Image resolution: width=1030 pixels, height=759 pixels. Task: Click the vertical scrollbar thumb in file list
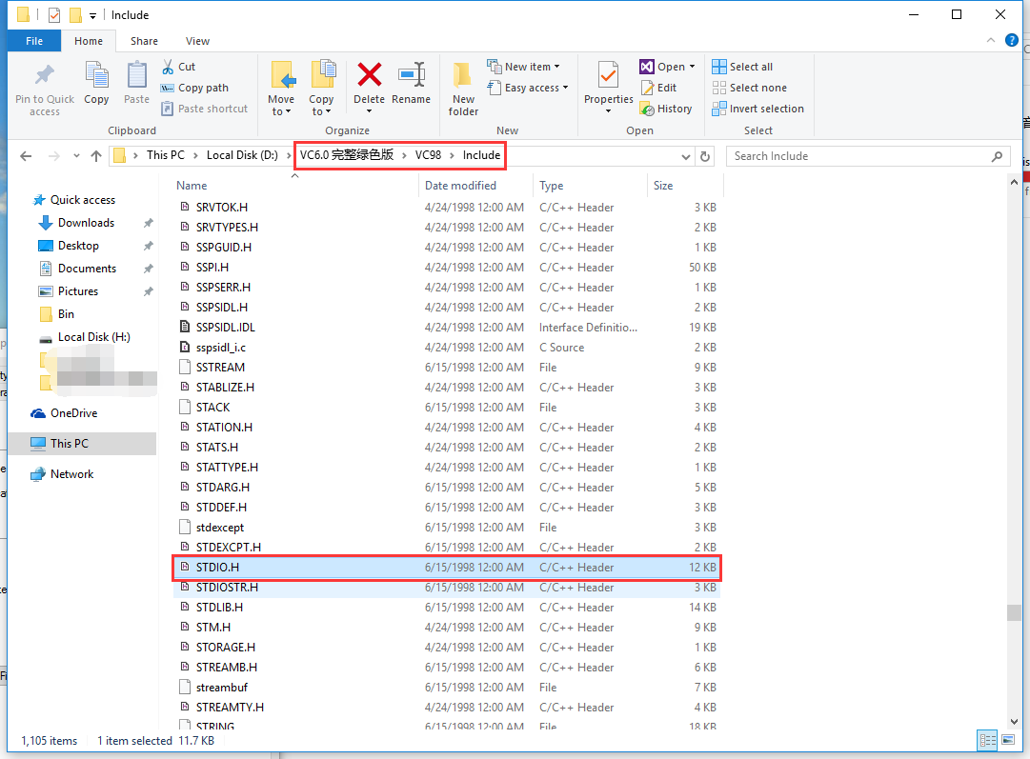coord(1014,612)
